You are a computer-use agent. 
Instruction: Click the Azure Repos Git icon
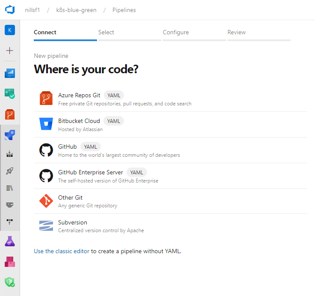point(46,98)
